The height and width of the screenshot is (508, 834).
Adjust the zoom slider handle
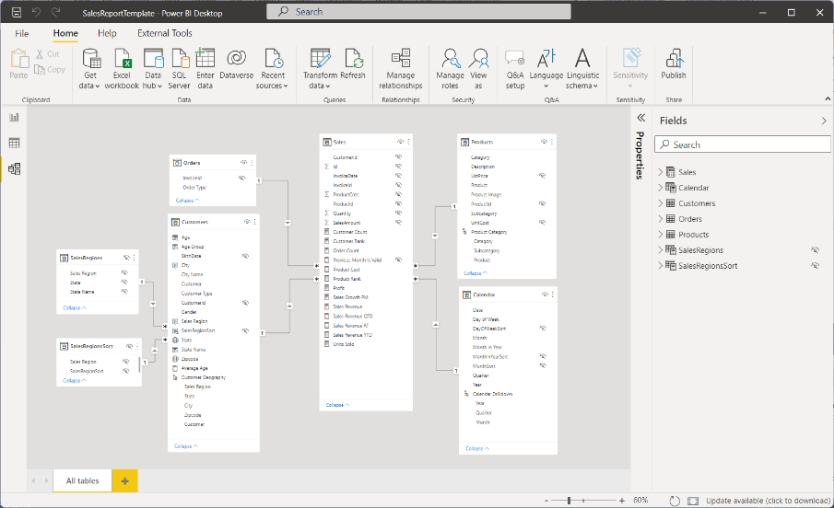[570, 501]
